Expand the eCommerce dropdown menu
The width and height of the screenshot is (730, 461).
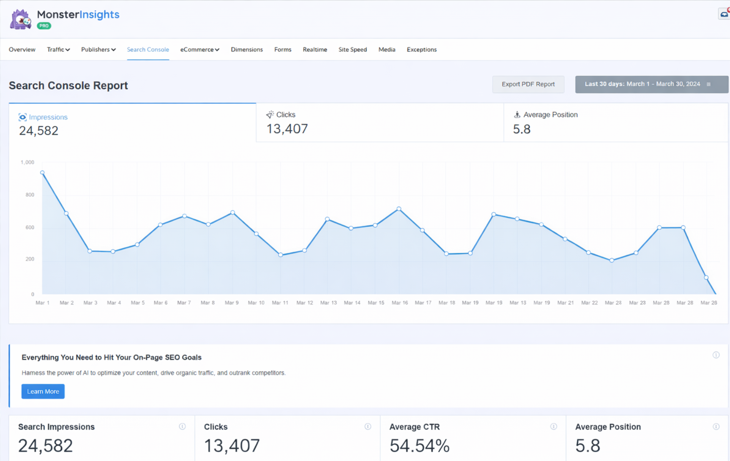pos(199,50)
